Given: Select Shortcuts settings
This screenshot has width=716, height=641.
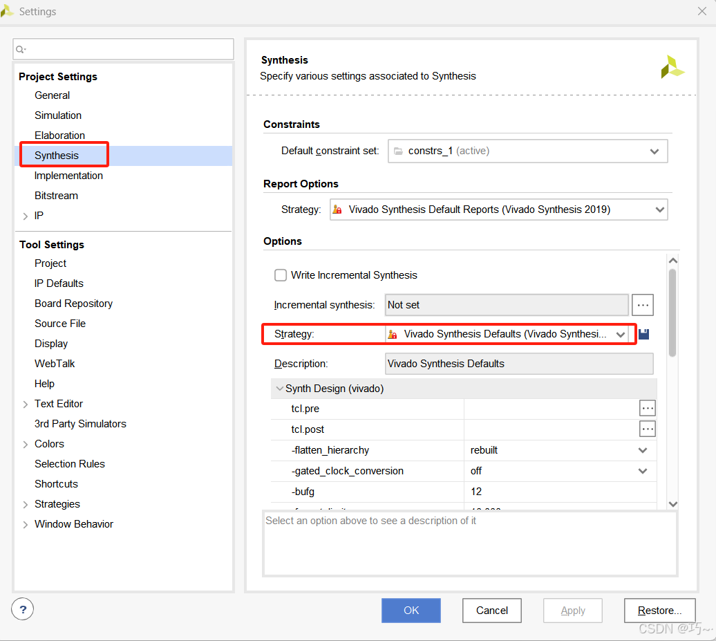Looking at the screenshot, I should pyautogui.click(x=56, y=484).
